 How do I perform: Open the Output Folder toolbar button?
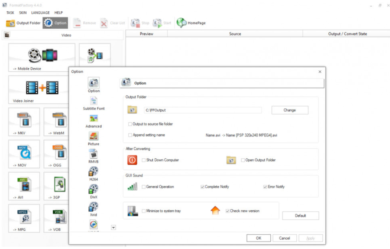[x=23, y=23]
